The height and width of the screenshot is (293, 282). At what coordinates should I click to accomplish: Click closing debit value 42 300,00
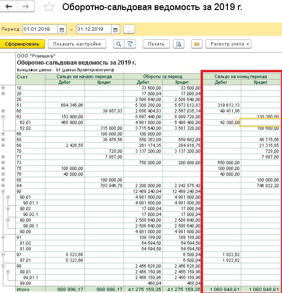pyautogui.click(x=230, y=123)
